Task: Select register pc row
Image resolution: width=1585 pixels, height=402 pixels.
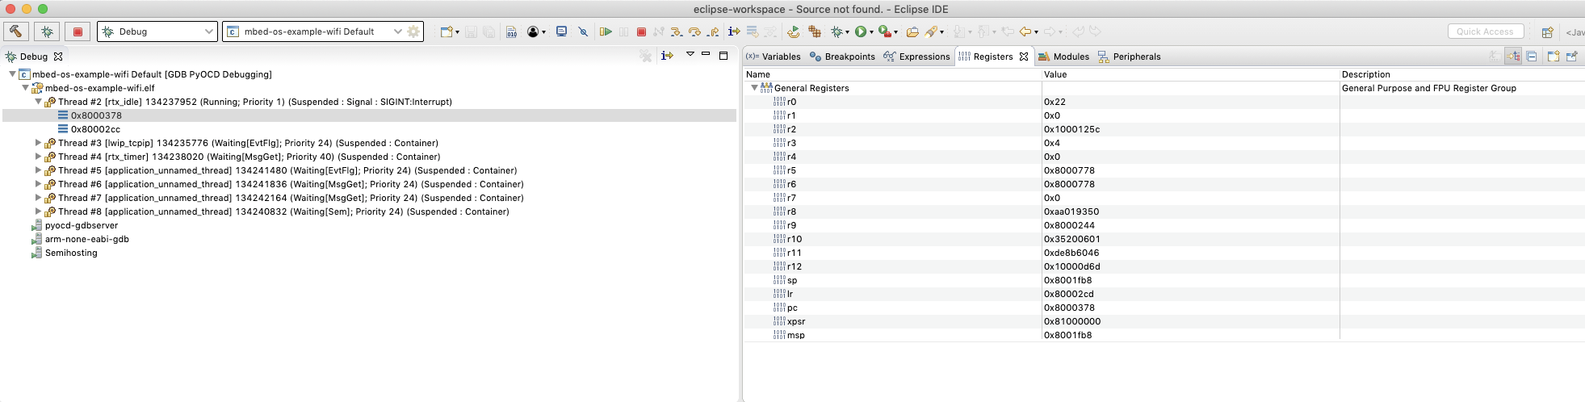Action: point(1163,308)
